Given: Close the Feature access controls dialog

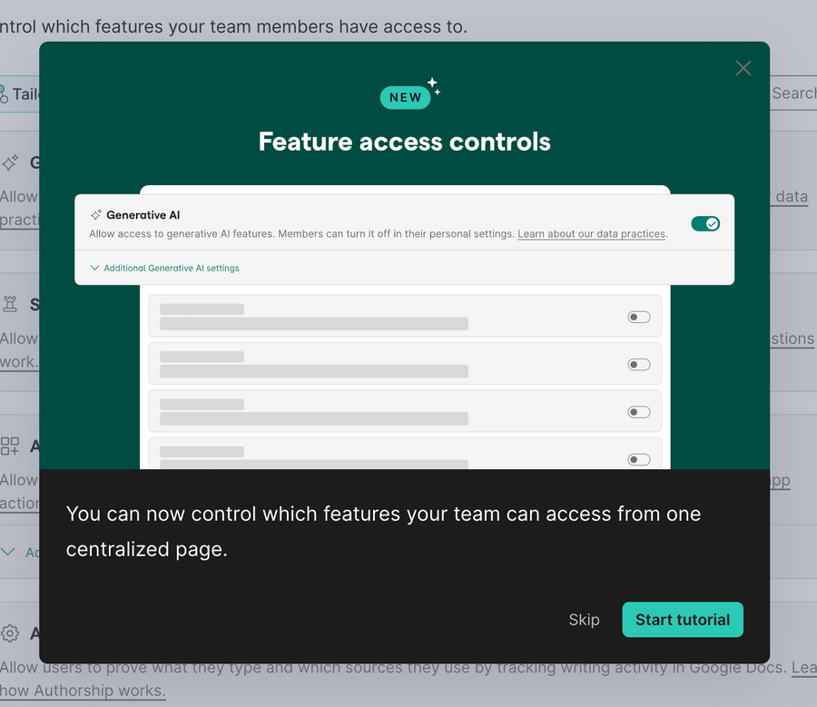Looking at the screenshot, I should (743, 68).
